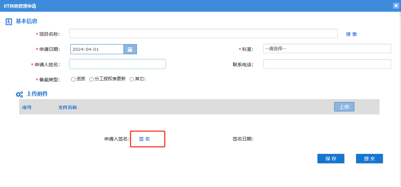The height and width of the screenshot is (187, 401).
Task: Close the IIT其他管理申请 dialog
Action: [396, 6]
